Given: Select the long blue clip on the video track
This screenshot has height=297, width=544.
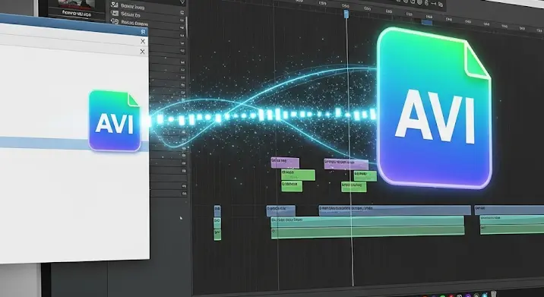Looking at the screenshot, I should 395,210.
